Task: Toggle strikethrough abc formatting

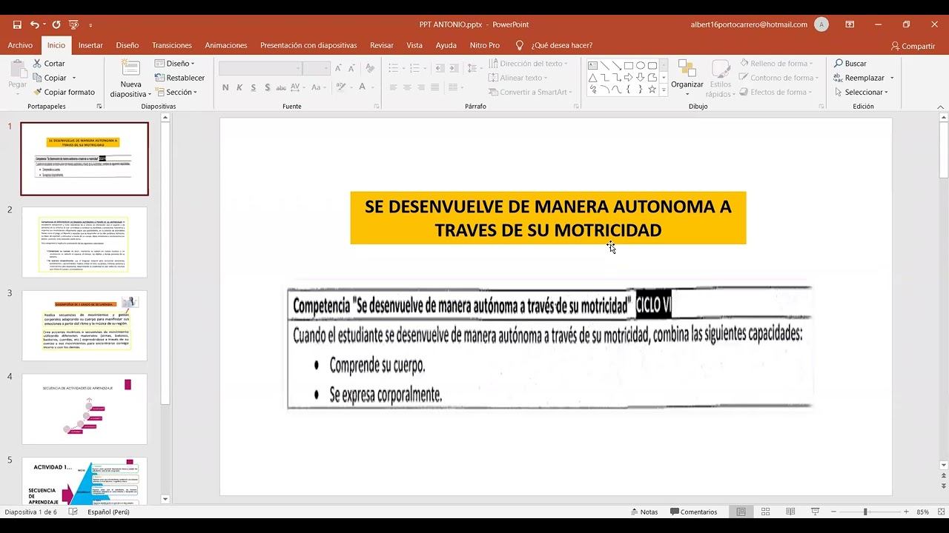Action: click(282, 87)
